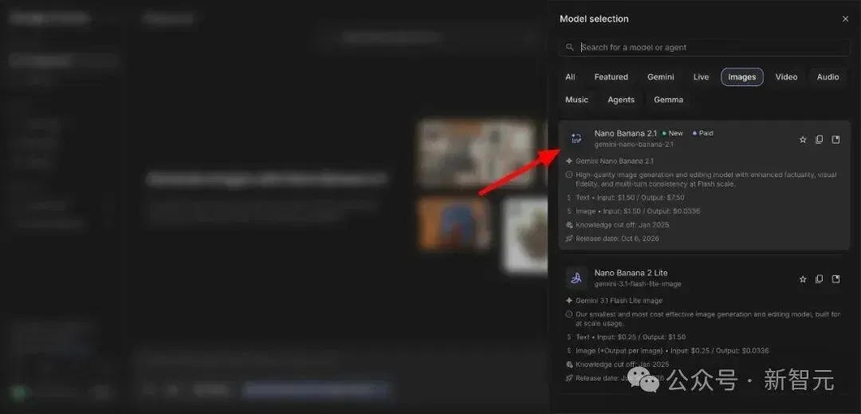Image resolution: width=861 pixels, height=414 pixels.
Task: Open the Agents filter tab
Action: tap(621, 100)
